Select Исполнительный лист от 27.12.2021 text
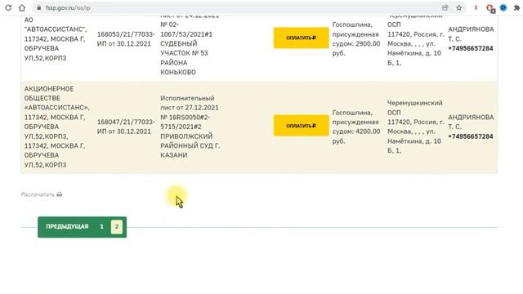Image resolution: width=523 pixels, height=294 pixels. pos(189,103)
